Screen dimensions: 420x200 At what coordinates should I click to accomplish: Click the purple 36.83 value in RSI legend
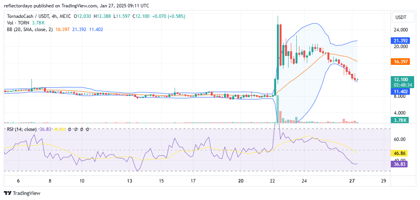pos(45,129)
